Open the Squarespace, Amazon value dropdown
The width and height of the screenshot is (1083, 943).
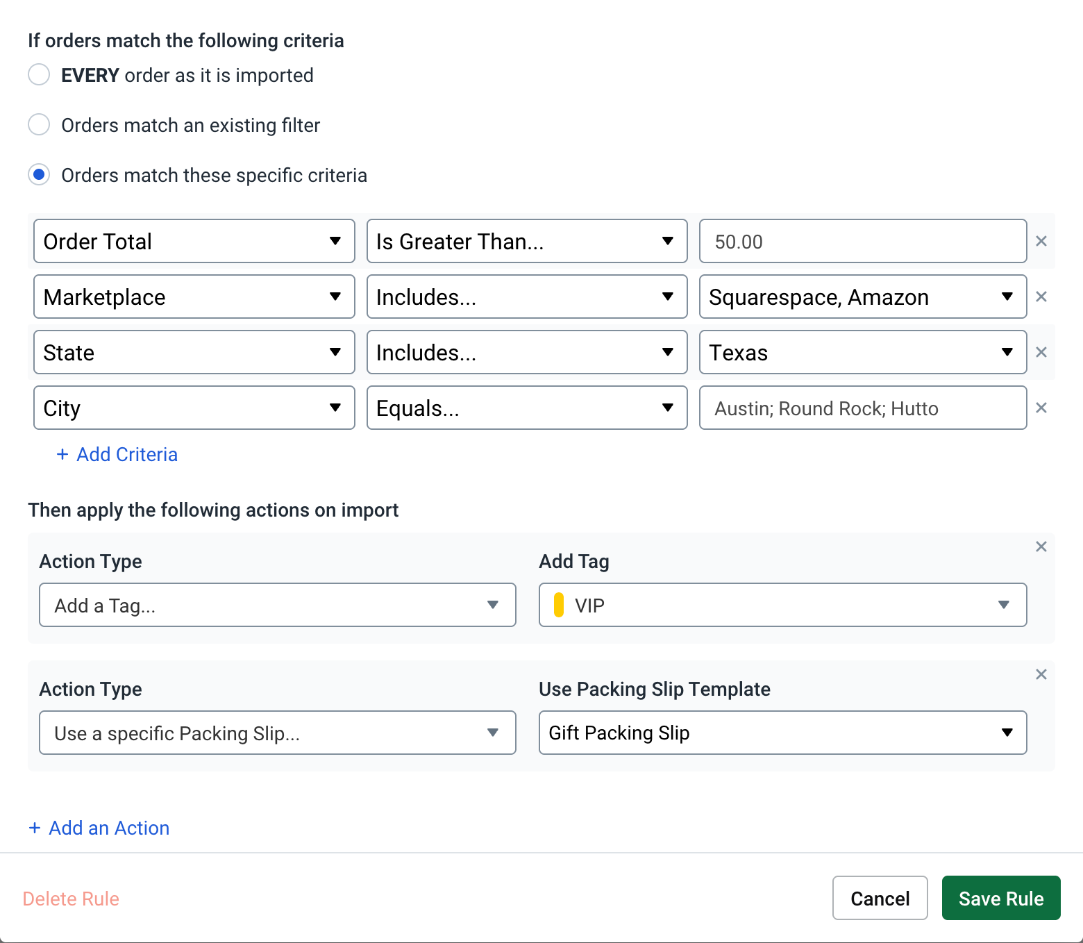pyautogui.click(x=863, y=297)
